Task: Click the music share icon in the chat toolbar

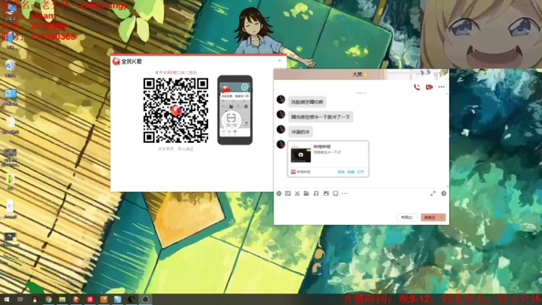Action: pos(316,194)
